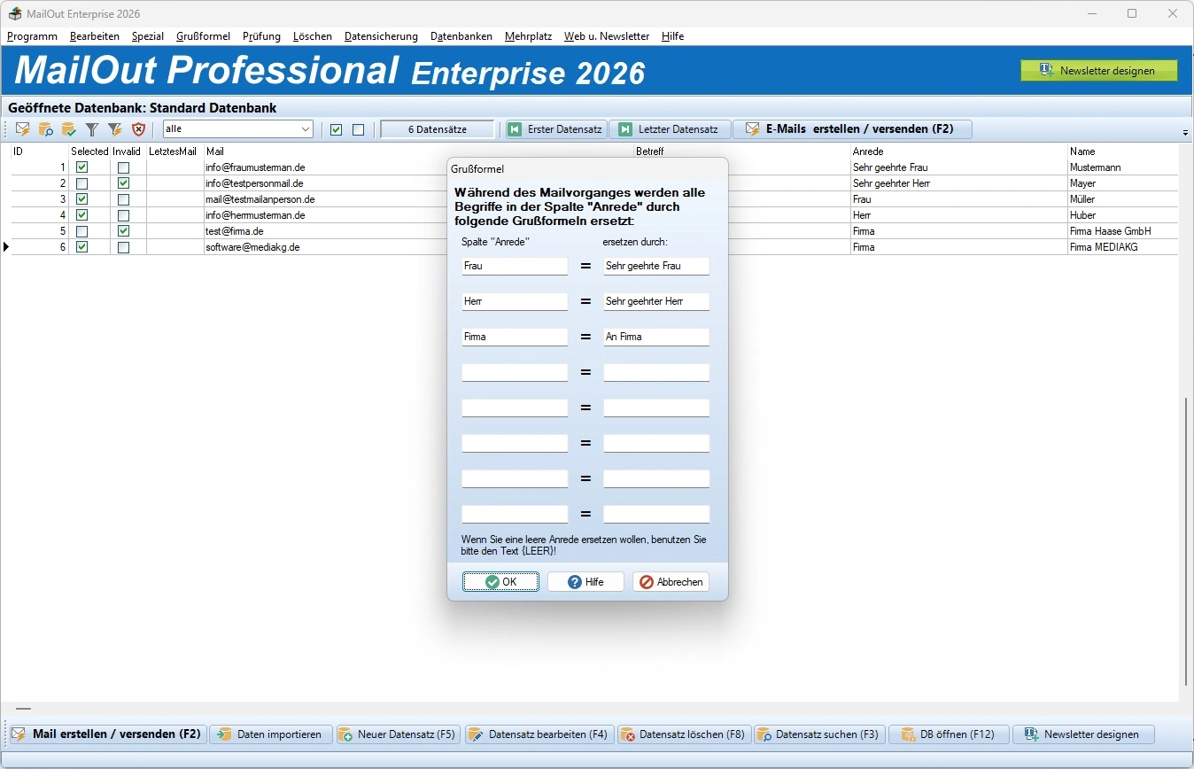Screen dimensions: 1194x769
Task: Click the database checkmark icon in toolbar
Action: (x=69, y=129)
